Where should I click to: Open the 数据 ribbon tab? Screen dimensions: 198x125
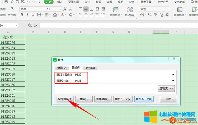pyautogui.click(x=98, y=2)
